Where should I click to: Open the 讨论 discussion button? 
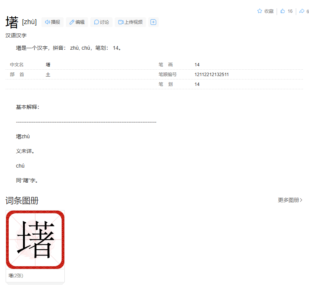coord(101,22)
